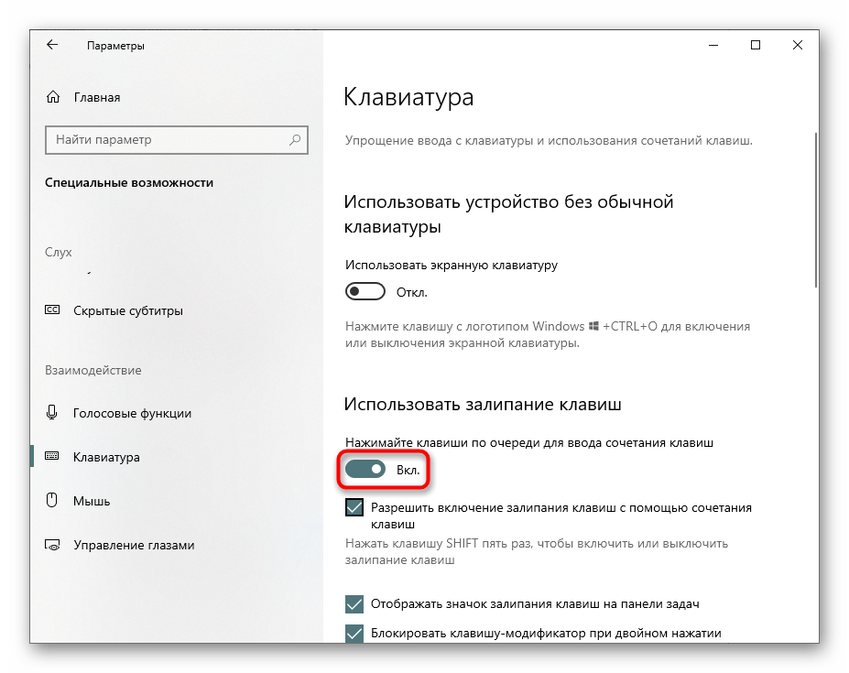Open Голосовые функции section
The width and height of the screenshot is (849, 673).
(x=132, y=413)
